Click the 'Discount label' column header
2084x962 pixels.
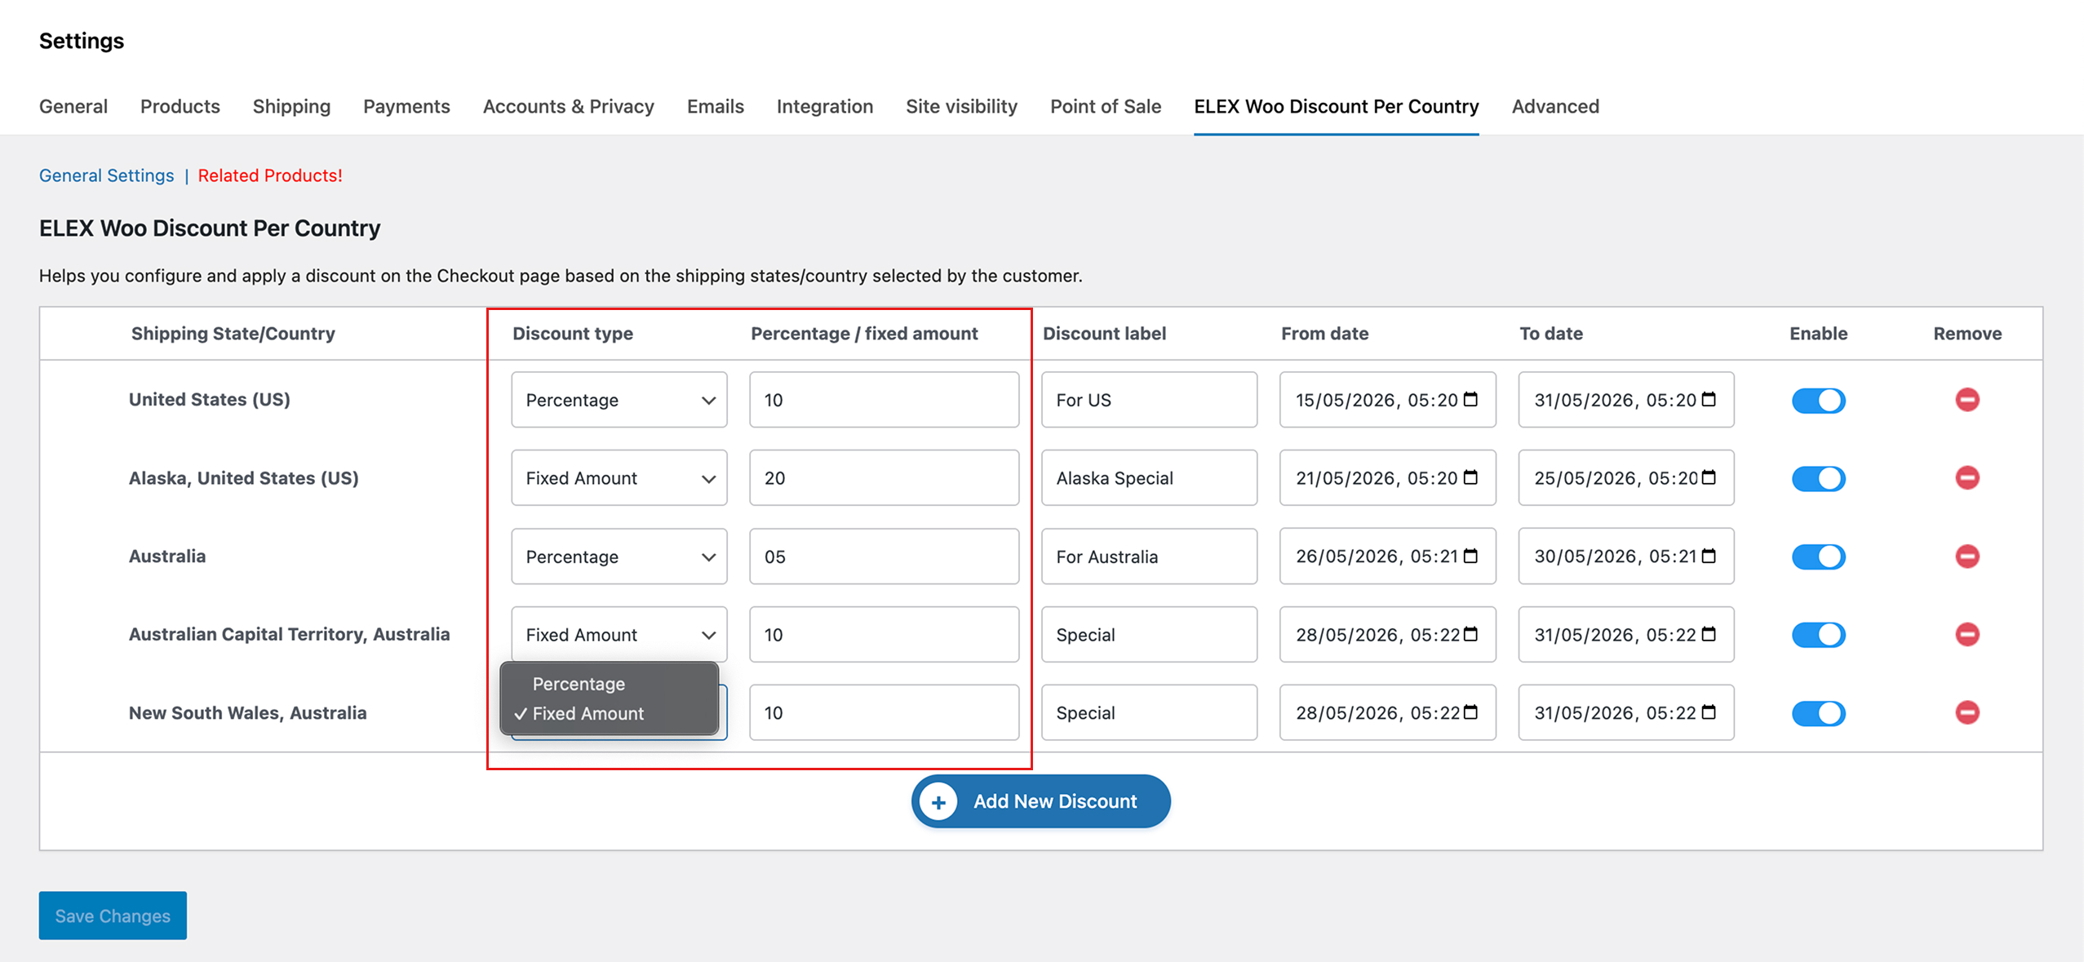coord(1104,333)
